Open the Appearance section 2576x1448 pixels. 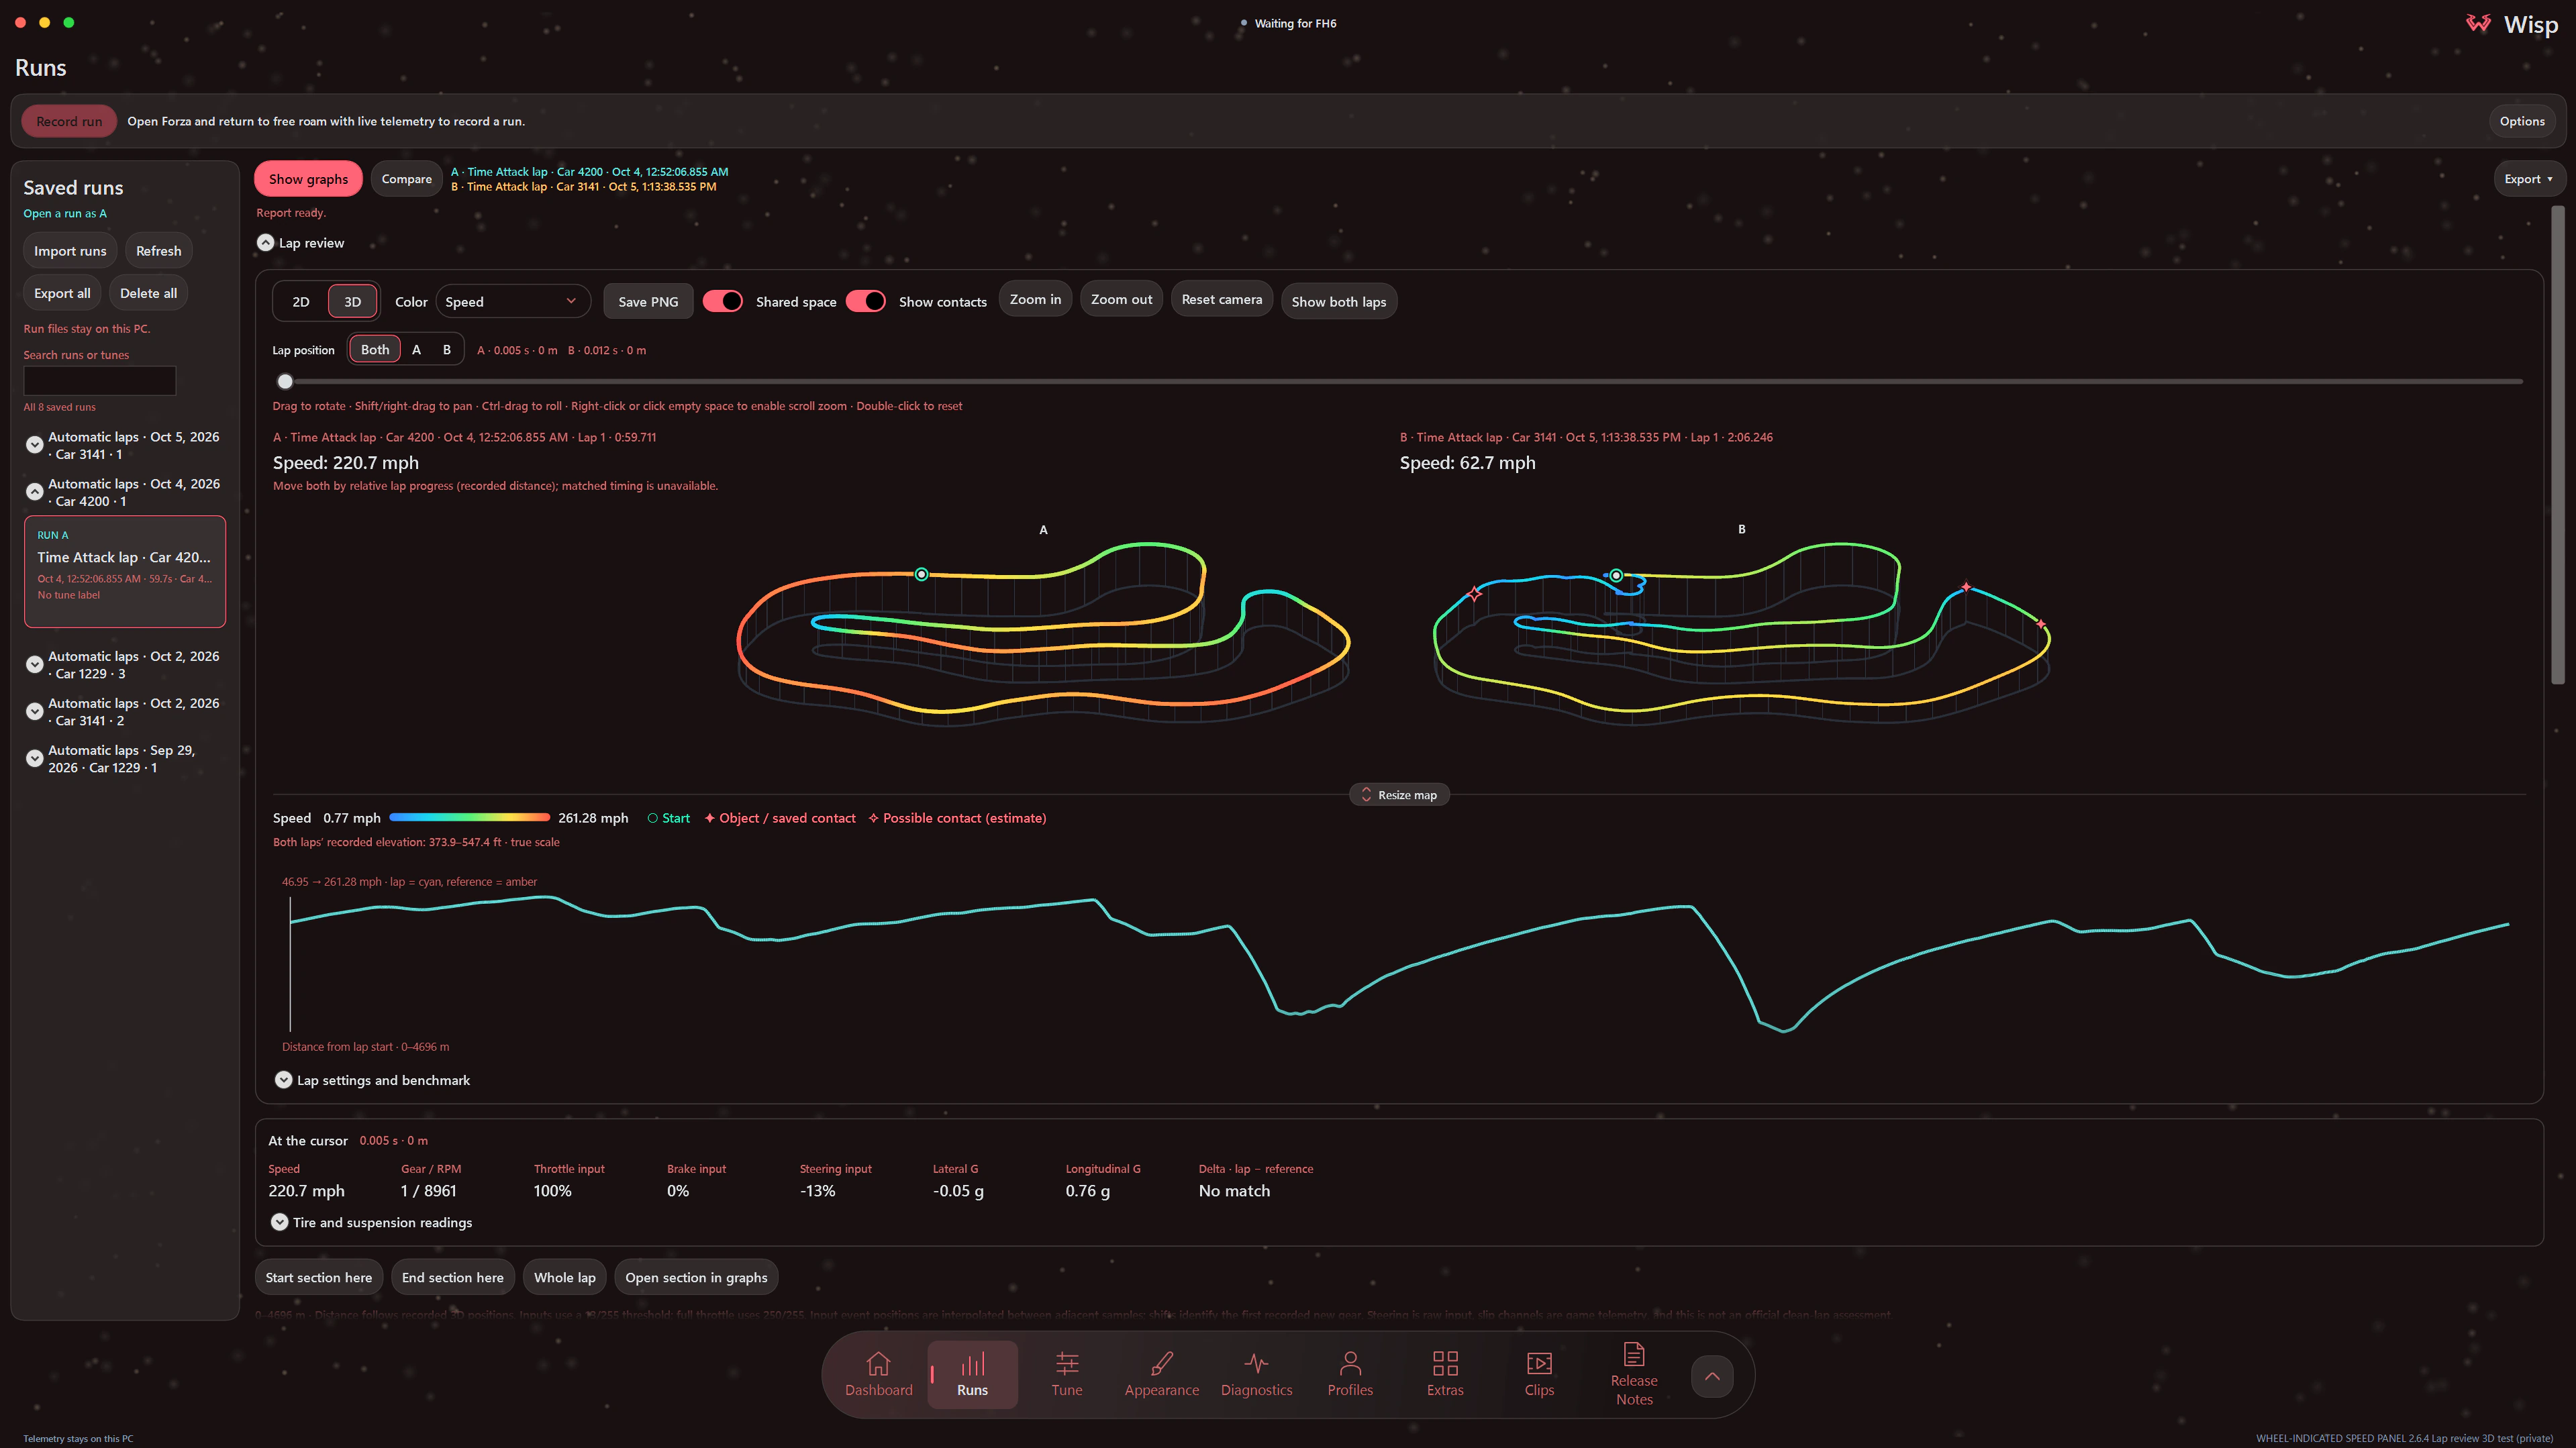1161,1374
